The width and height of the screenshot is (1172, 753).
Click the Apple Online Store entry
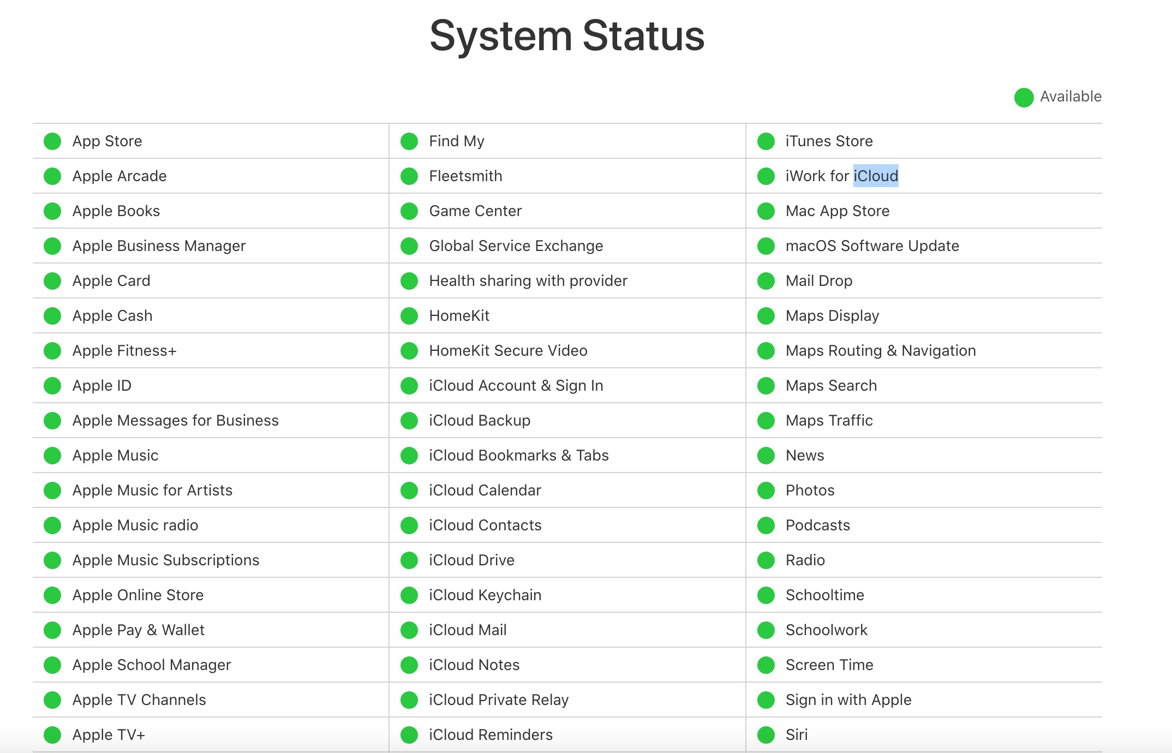pyautogui.click(x=138, y=595)
